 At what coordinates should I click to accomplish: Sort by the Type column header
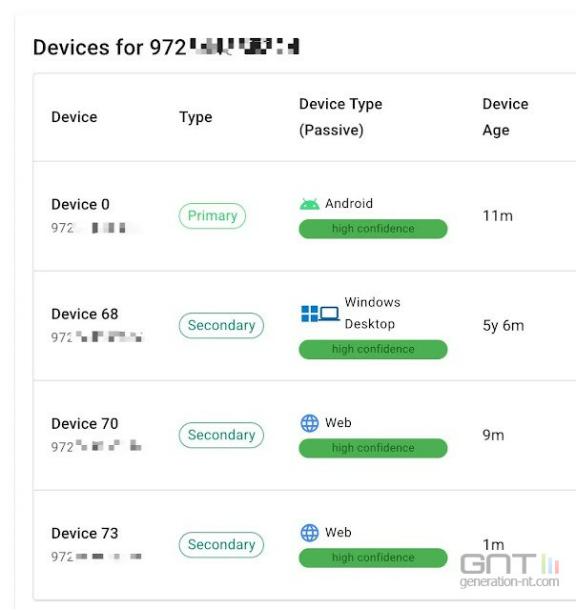coord(195,117)
